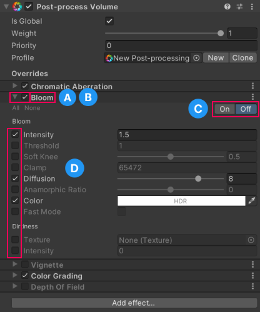Open component presets slider icon

(x=239, y=7)
